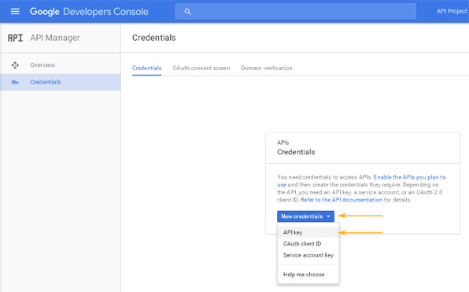Open the API Project selector
The image size is (469, 292).
tap(452, 11)
